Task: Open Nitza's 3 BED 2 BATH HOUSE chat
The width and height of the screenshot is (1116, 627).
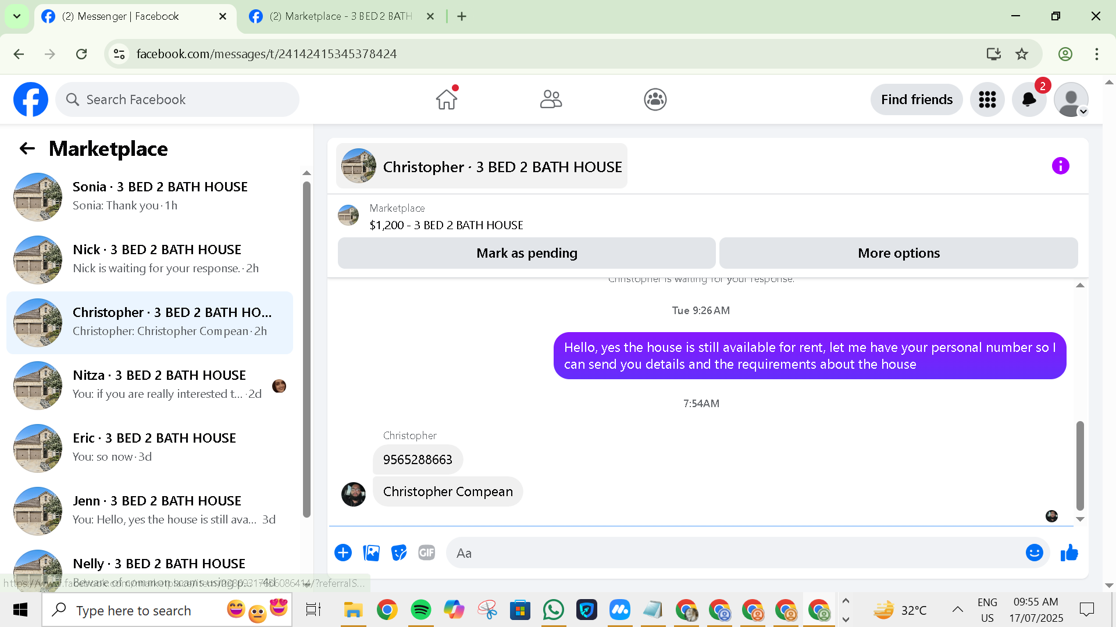Action: pyautogui.click(x=150, y=385)
